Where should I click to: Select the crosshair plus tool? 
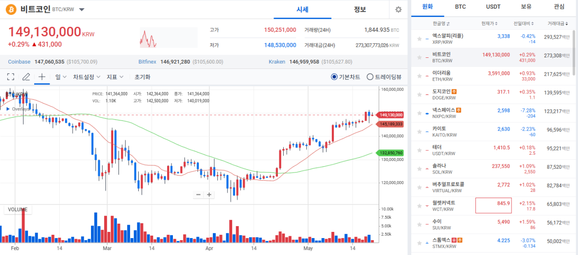pyautogui.click(x=42, y=77)
